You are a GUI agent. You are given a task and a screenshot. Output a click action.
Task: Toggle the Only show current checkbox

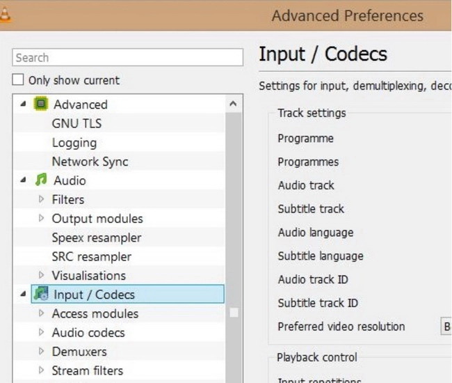pyautogui.click(x=19, y=80)
